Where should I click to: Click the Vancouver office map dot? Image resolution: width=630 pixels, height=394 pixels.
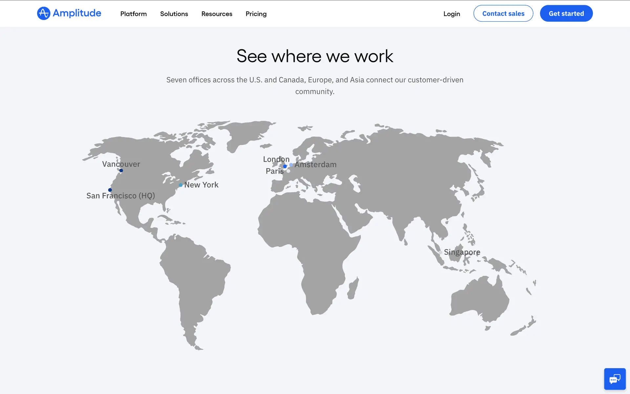click(x=121, y=170)
